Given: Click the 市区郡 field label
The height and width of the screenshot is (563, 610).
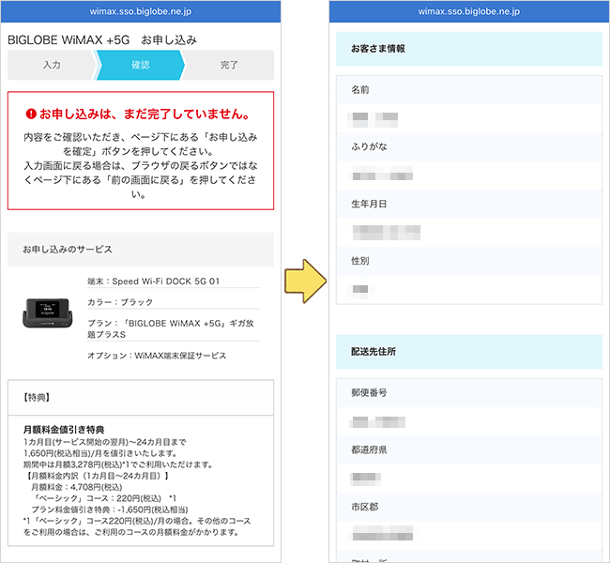Looking at the screenshot, I should (364, 507).
